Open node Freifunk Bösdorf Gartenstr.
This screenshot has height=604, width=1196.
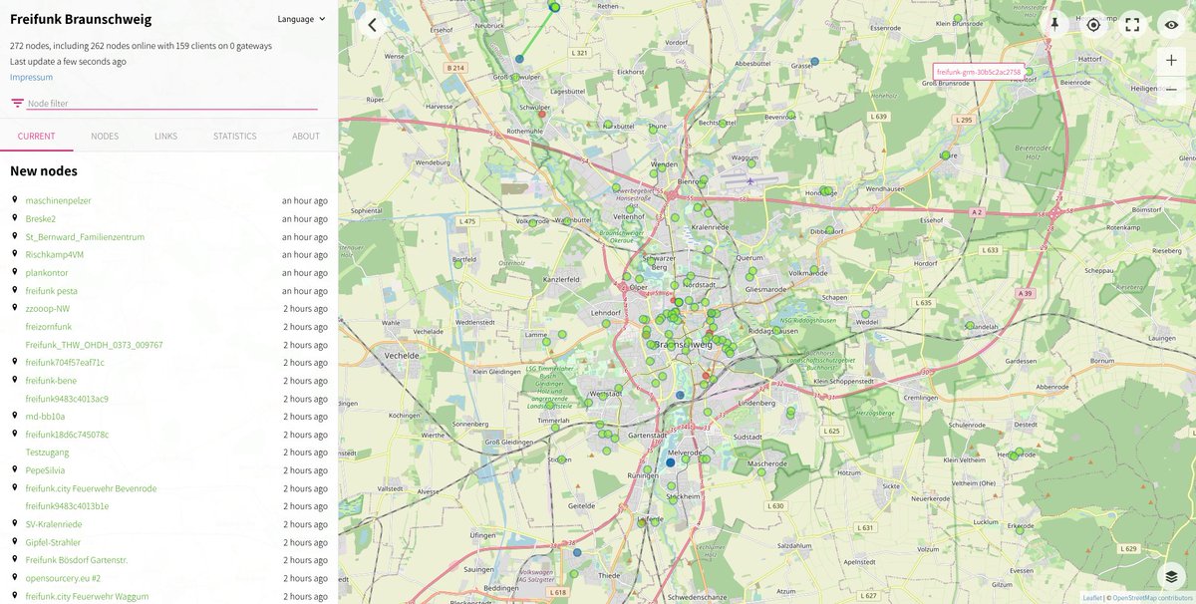pos(77,559)
